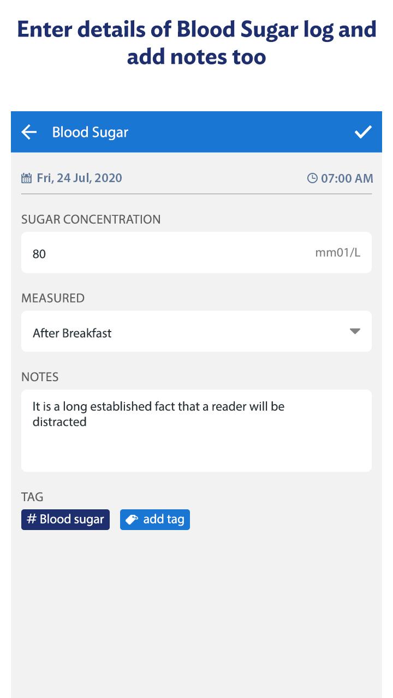Click inside the Notes text area

196,430
